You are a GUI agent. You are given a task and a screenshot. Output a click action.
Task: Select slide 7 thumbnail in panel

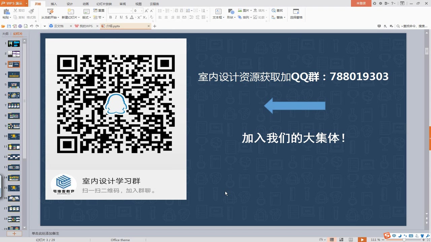(14, 105)
